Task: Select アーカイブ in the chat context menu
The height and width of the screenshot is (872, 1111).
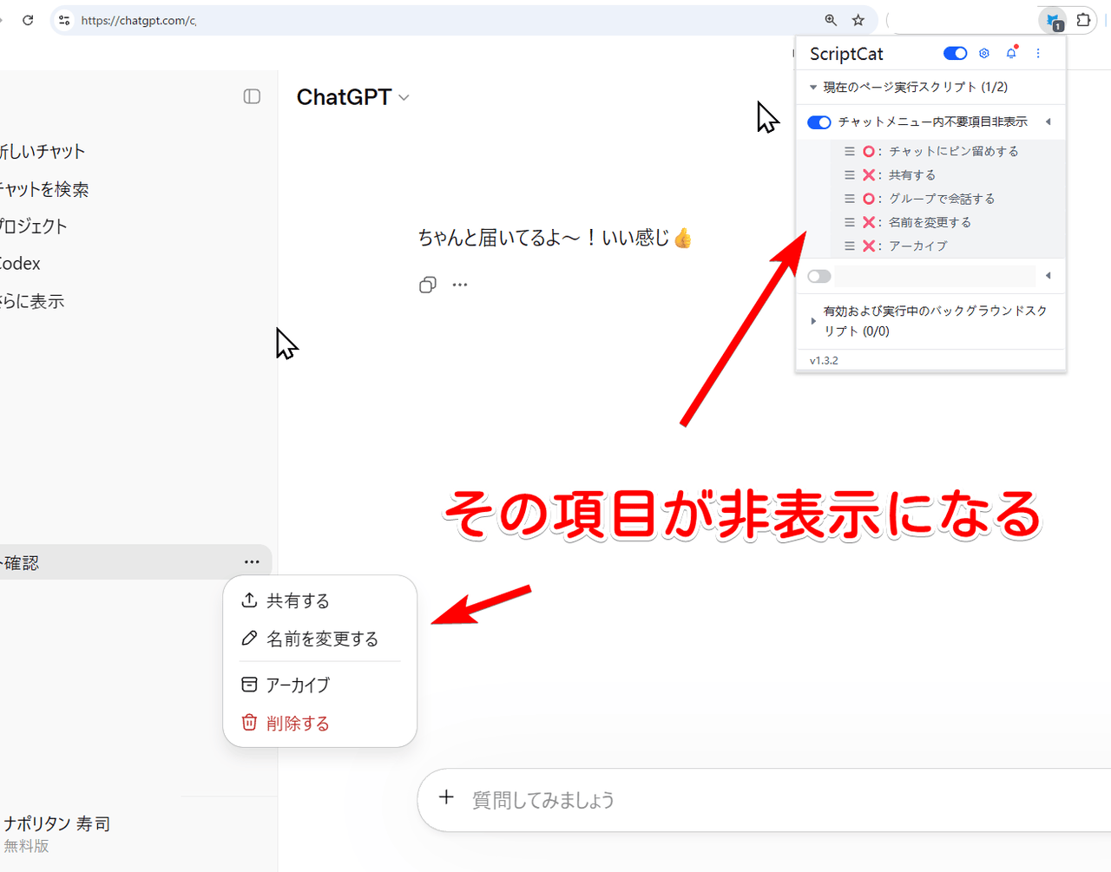Action: click(x=298, y=685)
